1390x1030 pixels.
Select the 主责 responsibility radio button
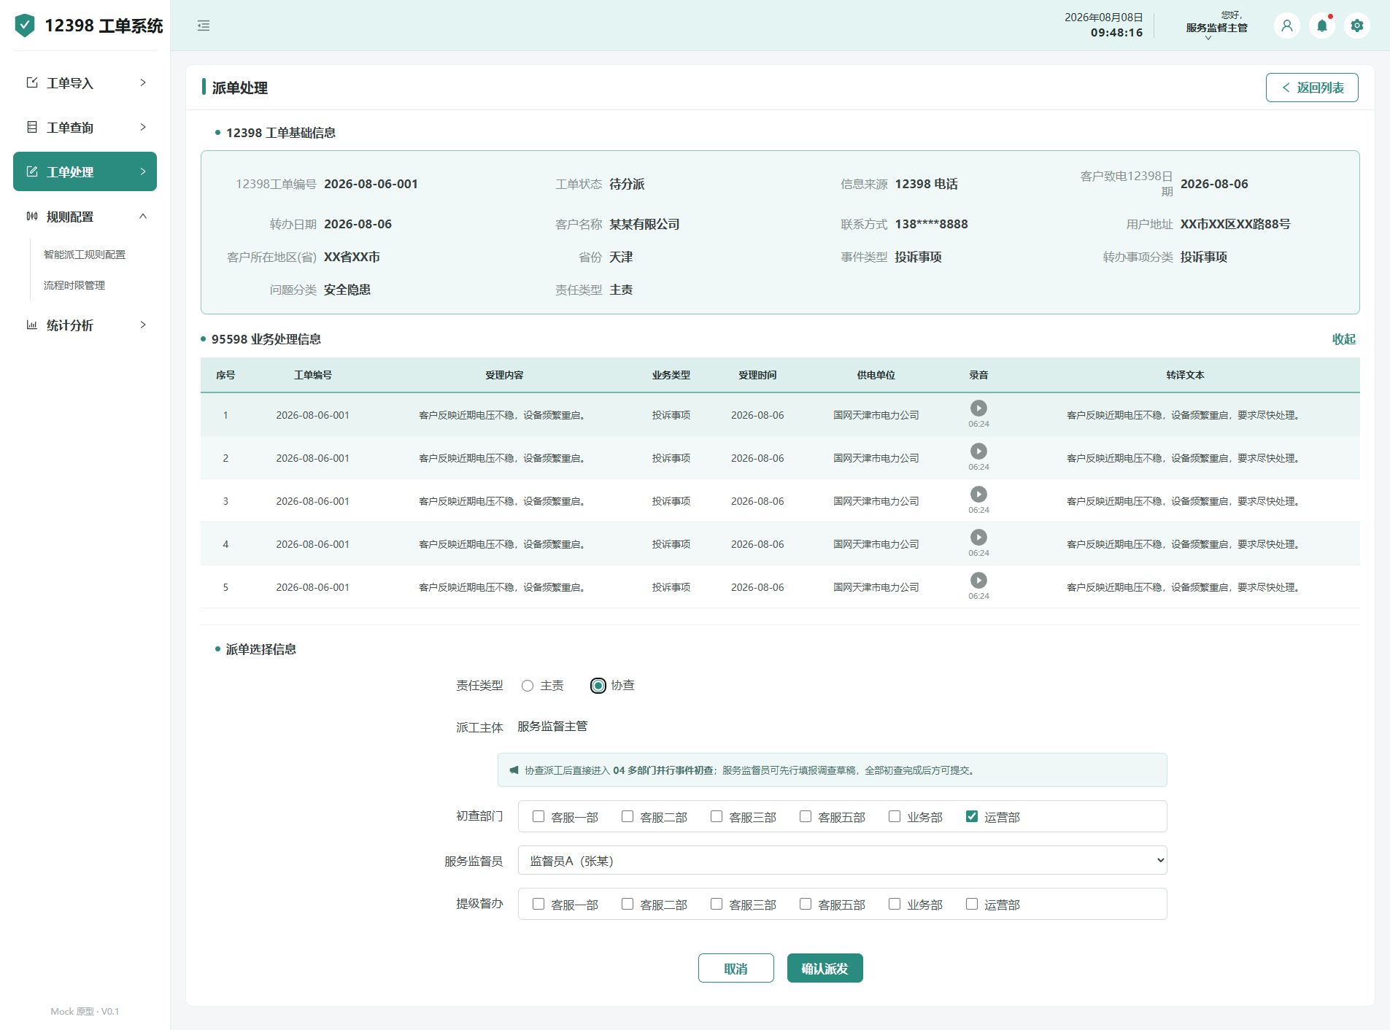tap(528, 686)
